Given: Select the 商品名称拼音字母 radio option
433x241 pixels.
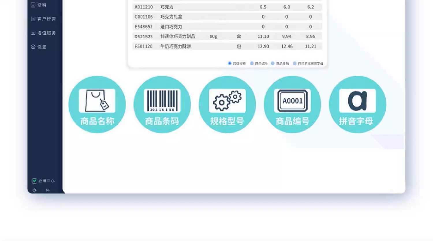Looking at the screenshot, I should pos(295,63).
